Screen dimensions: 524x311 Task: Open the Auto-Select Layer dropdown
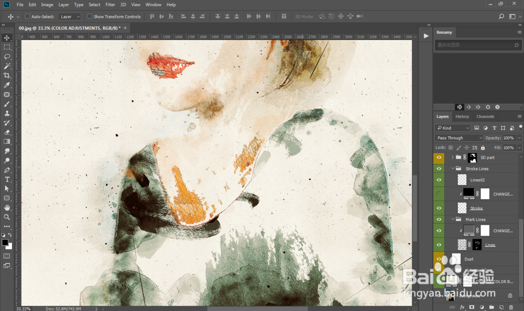click(70, 17)
